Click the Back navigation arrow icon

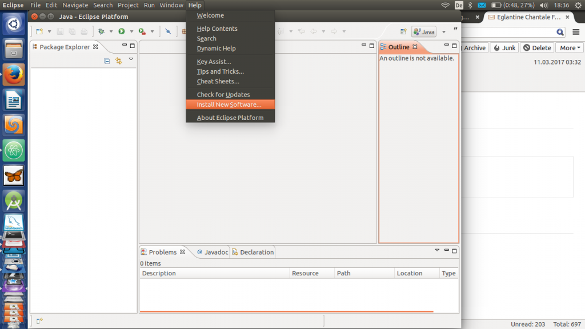click(314, 31)
